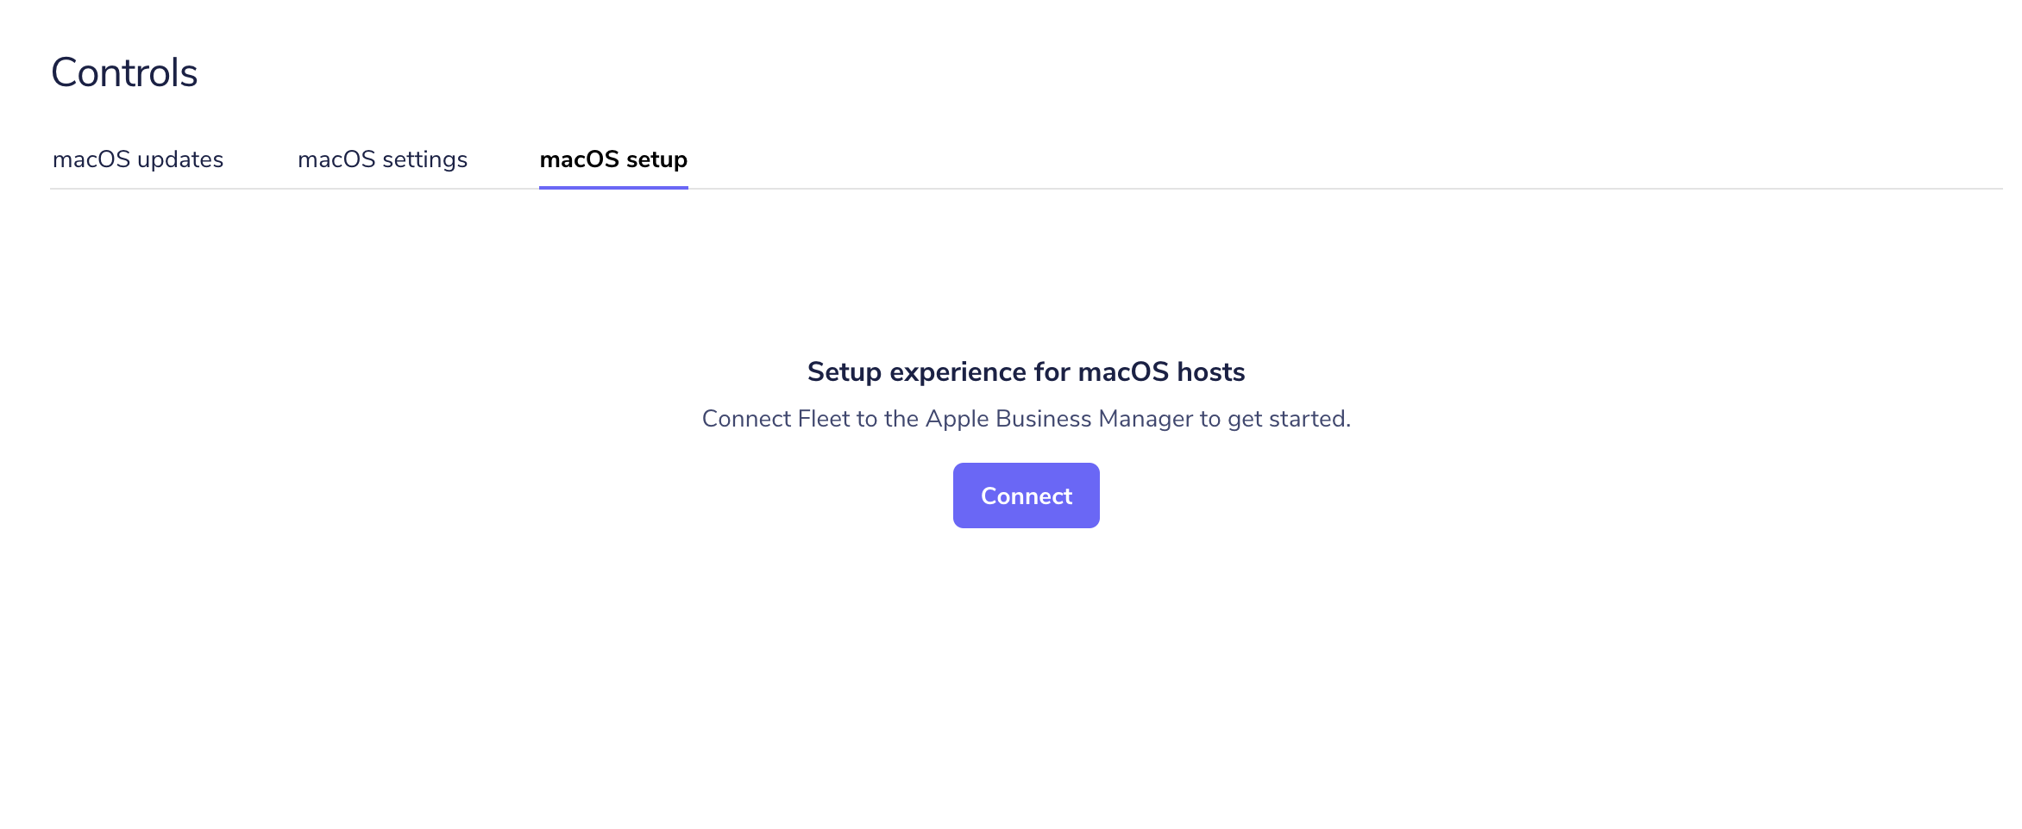Click the middle tab labeled macOS settings
The image size is (2022, 829).
click(x=382, y=159)
